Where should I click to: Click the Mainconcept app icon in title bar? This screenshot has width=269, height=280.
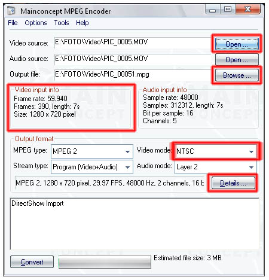(11, 11)
